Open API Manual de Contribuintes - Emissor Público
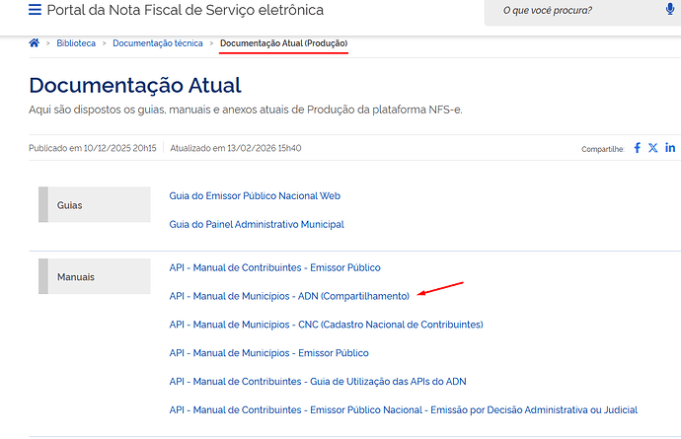The image size is (681, 439). coord(274,267)
